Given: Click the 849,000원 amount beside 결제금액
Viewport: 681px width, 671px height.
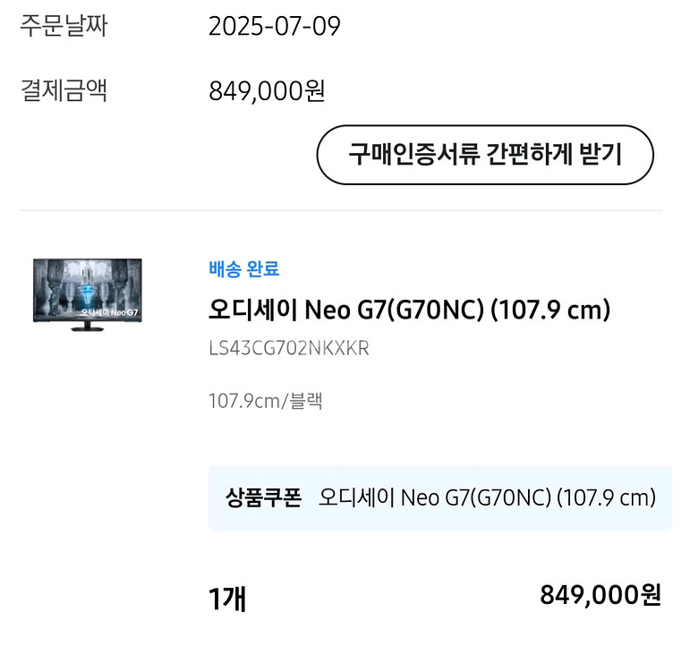Looking at the screenshot, I should [x=267, y=90].
